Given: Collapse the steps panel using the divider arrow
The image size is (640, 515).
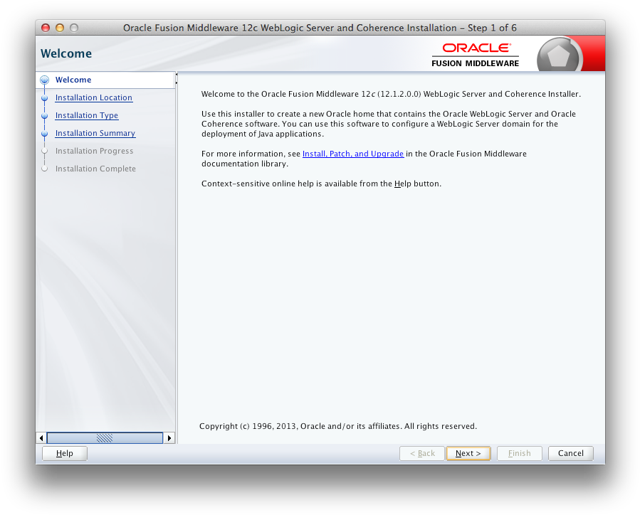Looking at the screenshot, I should click(177, 74).
